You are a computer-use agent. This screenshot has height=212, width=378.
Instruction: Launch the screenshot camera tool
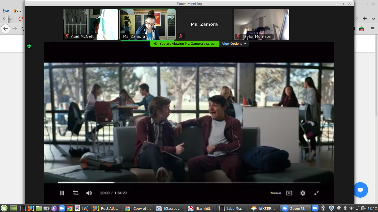click(x=46, y=208)
